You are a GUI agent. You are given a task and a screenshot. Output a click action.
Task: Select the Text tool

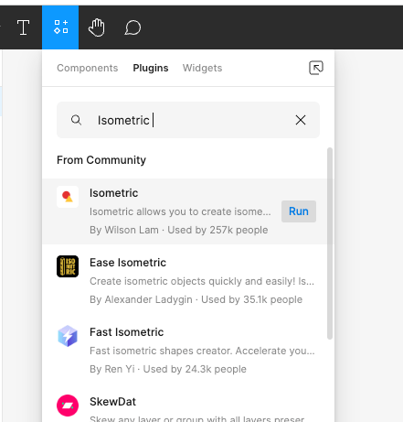[23, 27]
